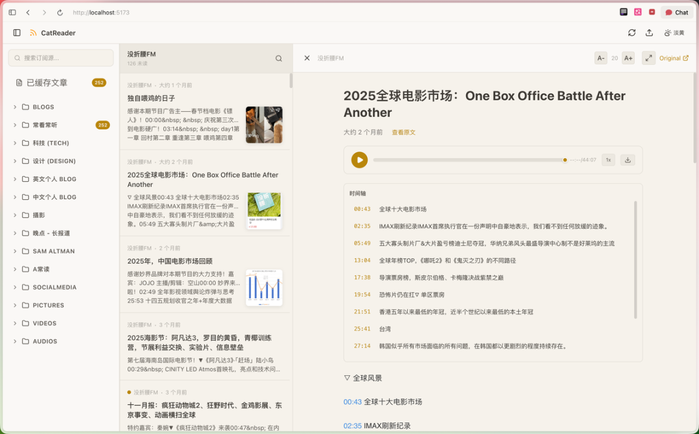The width and height of the screenshot is (699, 434).
Task: Open article 2025海影节 in list
Action: pyautogui.click(x=199, y=343)
